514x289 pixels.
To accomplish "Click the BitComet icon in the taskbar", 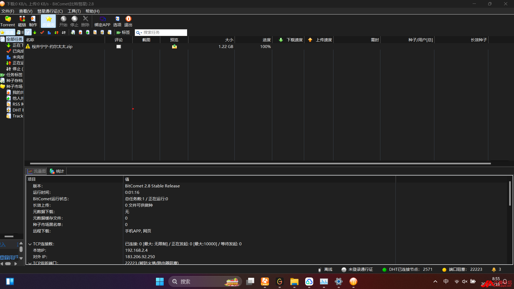I will [353, 281].
